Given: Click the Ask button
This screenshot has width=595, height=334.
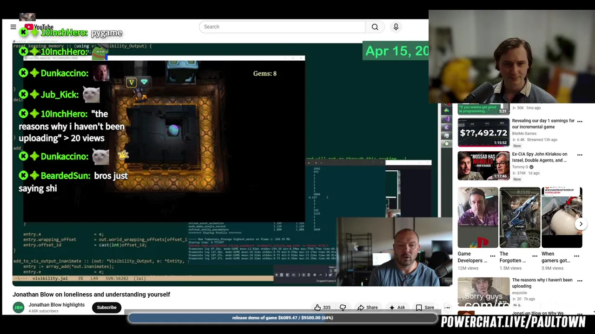Looking at the screenshot, I should click(397, 308).
